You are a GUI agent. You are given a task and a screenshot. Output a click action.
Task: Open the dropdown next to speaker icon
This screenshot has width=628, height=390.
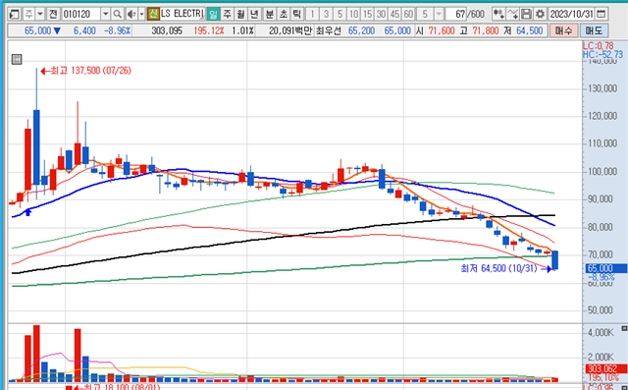(141, 15)
